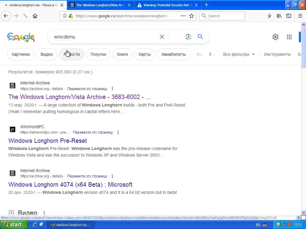Viewport: 306px width, 229px height.
Task: Filter results by Видео chip
Action: point(47,54)
